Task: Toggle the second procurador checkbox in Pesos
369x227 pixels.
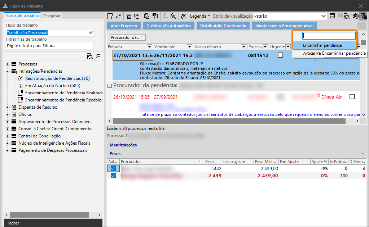Action: click(113, 176)
